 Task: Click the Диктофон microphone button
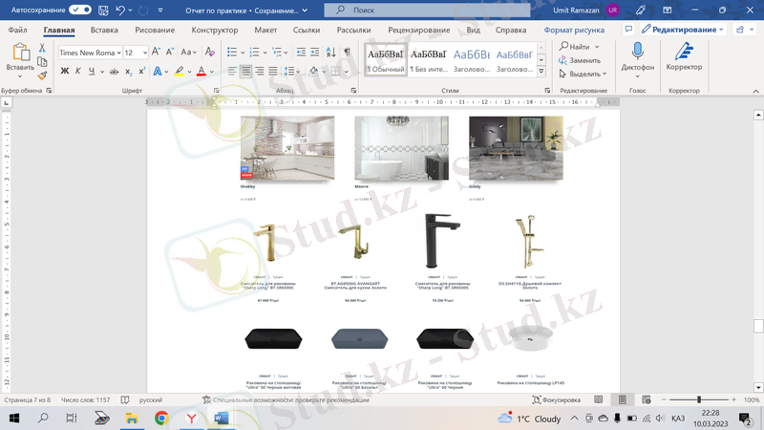coord(637,59)
